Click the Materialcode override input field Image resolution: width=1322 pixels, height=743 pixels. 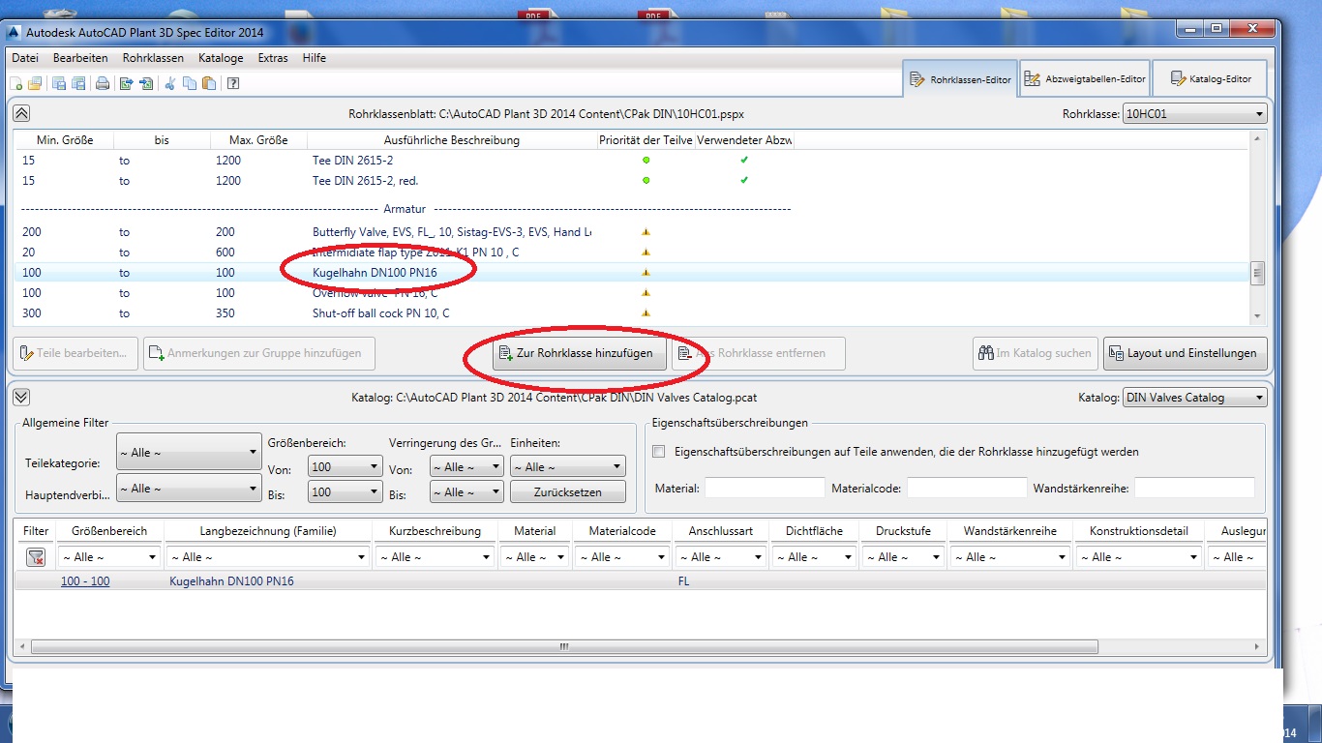click(x=967, y=489)
